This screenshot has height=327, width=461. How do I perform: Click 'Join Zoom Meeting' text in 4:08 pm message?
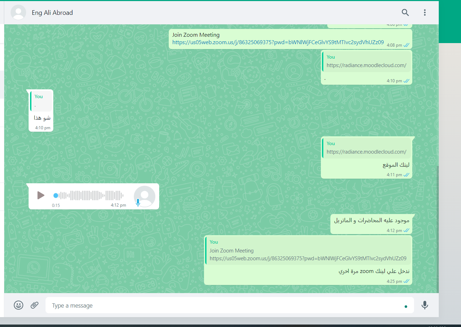click(x=196, y=35)
